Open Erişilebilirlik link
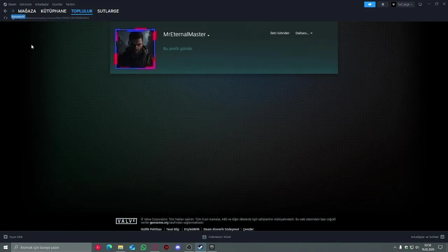448x252 pixels. click(191, 229)
